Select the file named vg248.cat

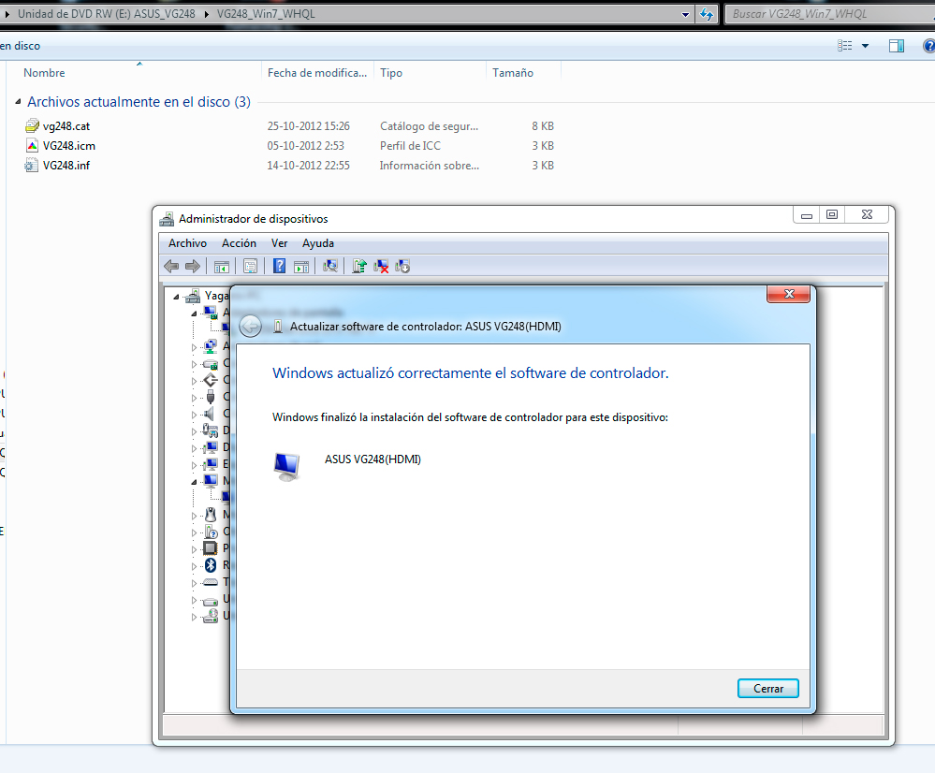point(66,125)
